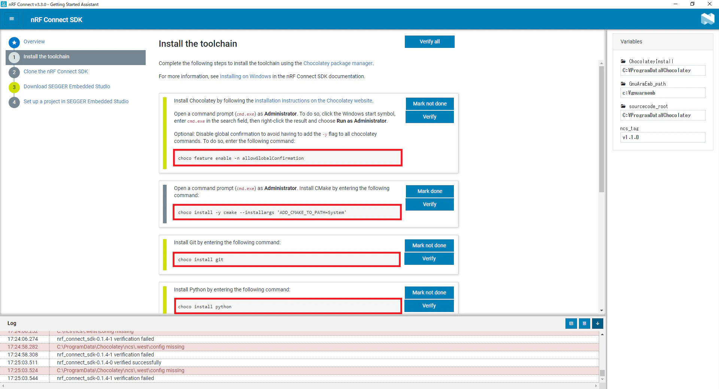Viewport: 719px width, 389px height.
Task: Click the sourcecode_root path input field
Action: tap(663, 115)
